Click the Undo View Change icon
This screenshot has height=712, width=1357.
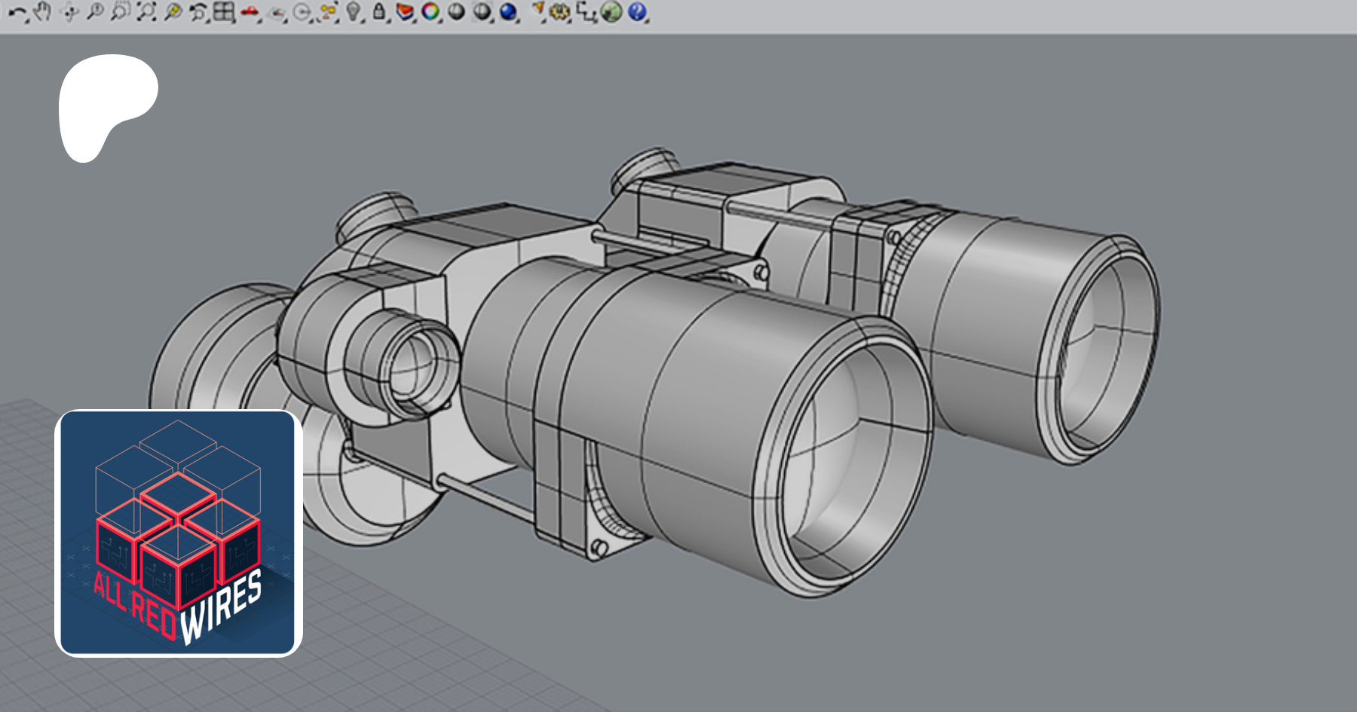pos(198,12)
